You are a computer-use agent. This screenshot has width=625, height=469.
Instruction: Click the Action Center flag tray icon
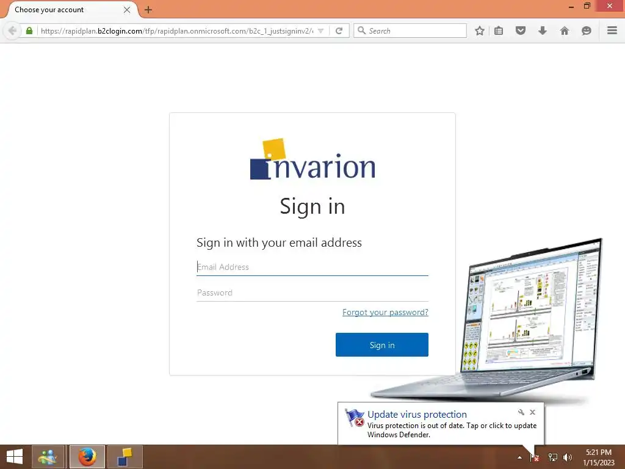point(535,457)
